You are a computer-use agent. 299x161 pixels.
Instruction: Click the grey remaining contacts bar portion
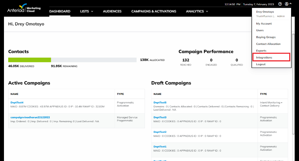point(94,60)
